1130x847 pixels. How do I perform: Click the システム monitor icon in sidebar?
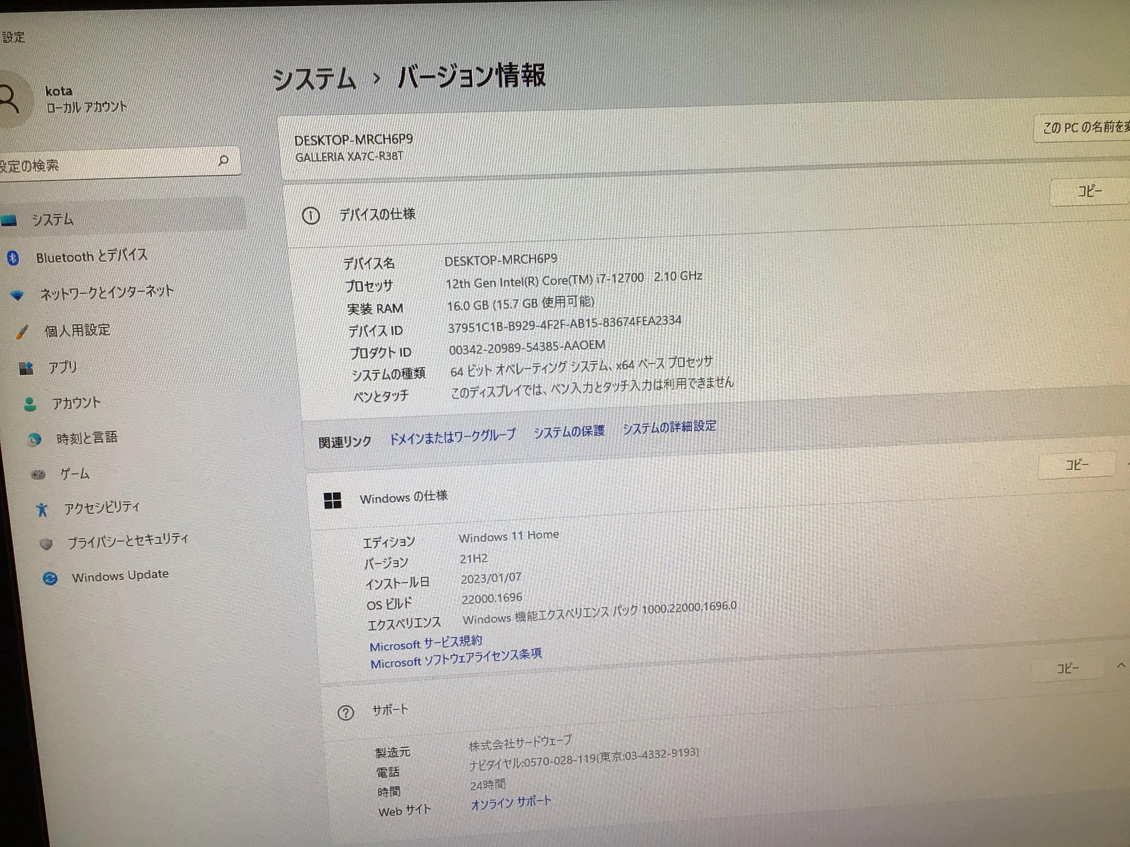pos(9,220)
